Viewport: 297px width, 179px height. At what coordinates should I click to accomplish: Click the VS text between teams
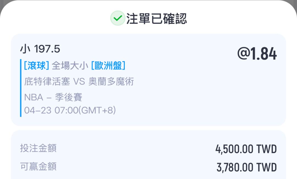[x=79, y=82]
